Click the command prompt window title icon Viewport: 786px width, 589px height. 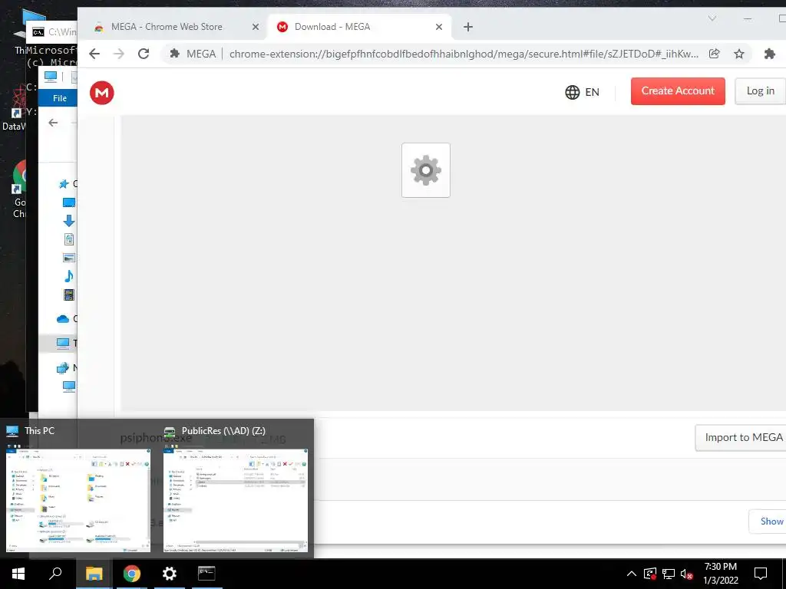(38, 32)
